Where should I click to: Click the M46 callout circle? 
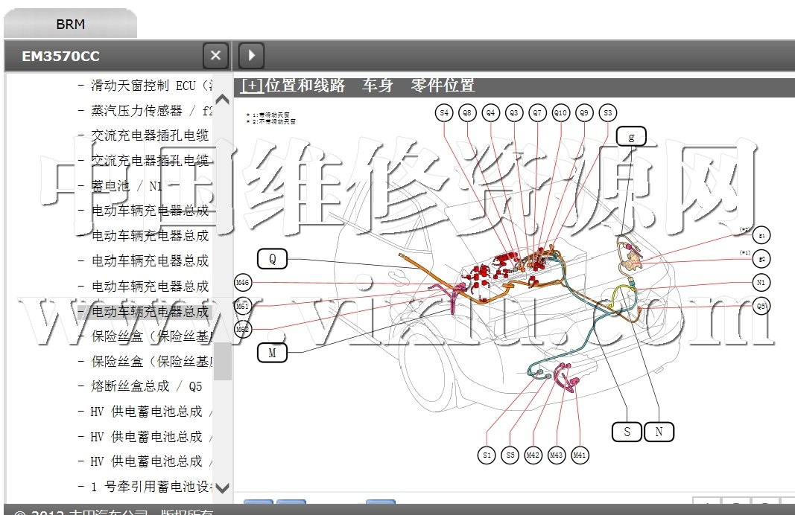(x=243, y=282)
